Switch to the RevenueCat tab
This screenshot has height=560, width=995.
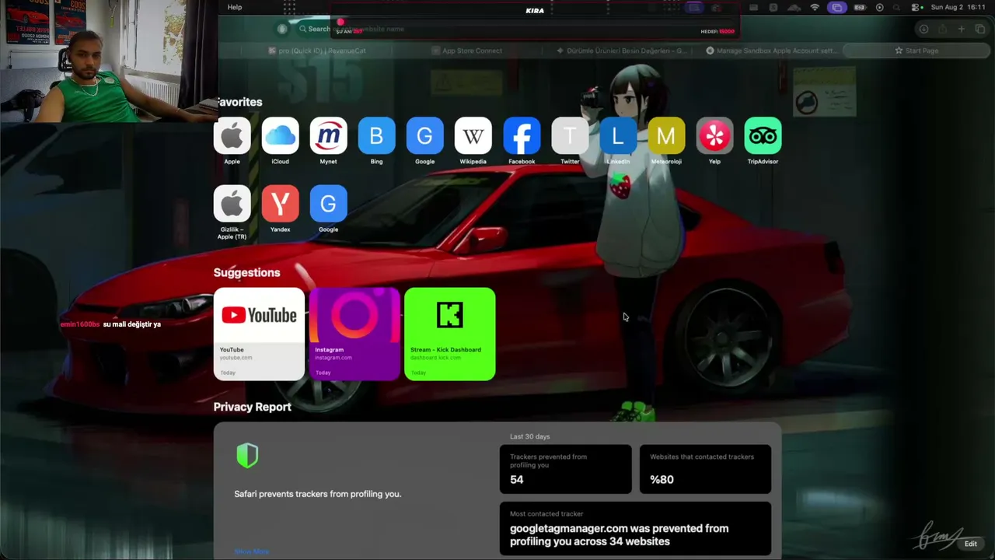[317, 51]
